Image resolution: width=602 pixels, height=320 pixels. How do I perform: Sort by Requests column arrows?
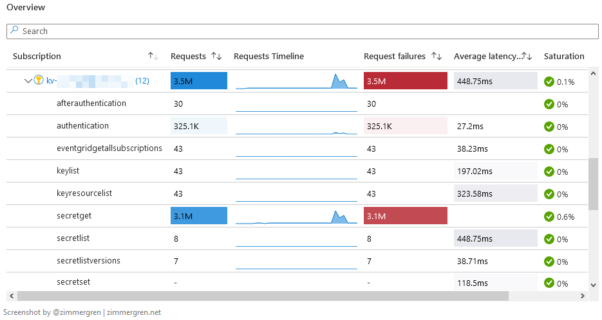216,57
